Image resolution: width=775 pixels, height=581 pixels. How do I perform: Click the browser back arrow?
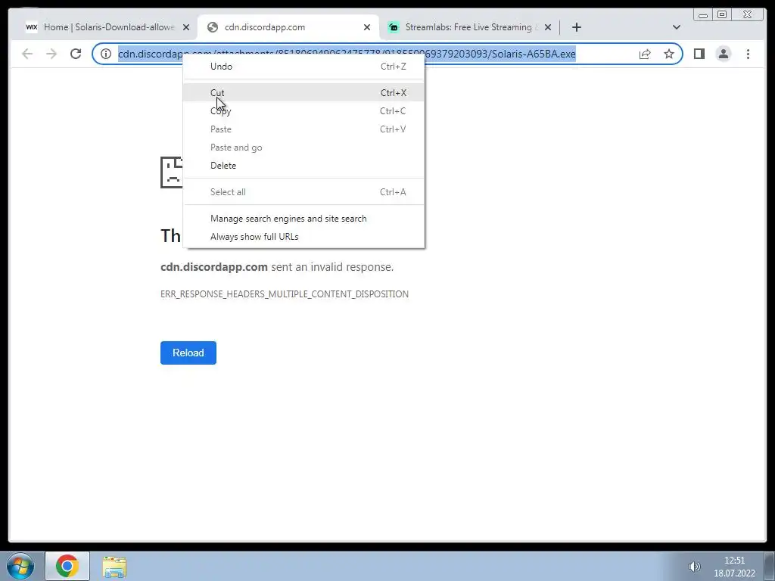point(27,54)
